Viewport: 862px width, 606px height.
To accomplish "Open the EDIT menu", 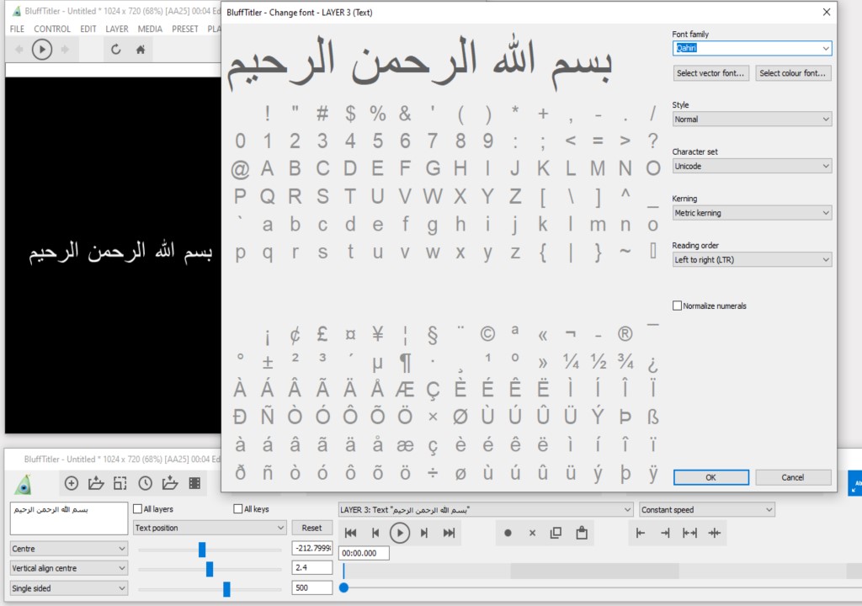I will (x=88, y=29).
